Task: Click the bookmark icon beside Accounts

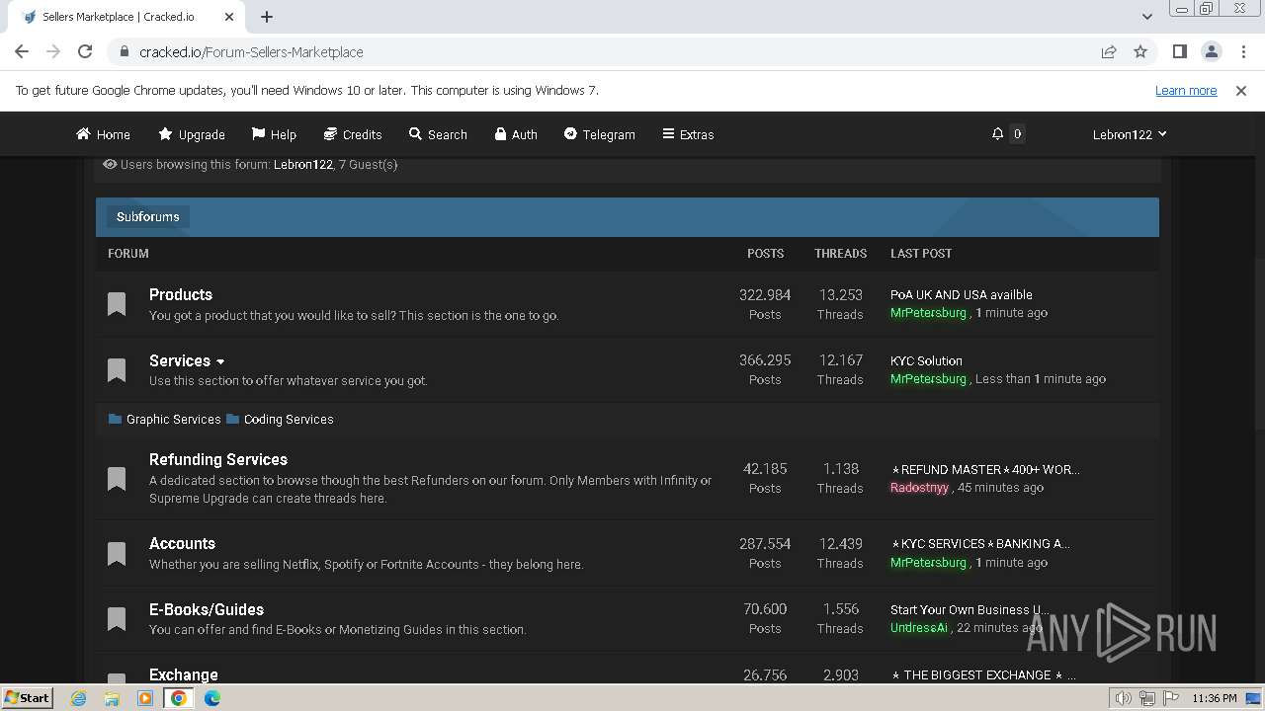Action: [117, 554]
